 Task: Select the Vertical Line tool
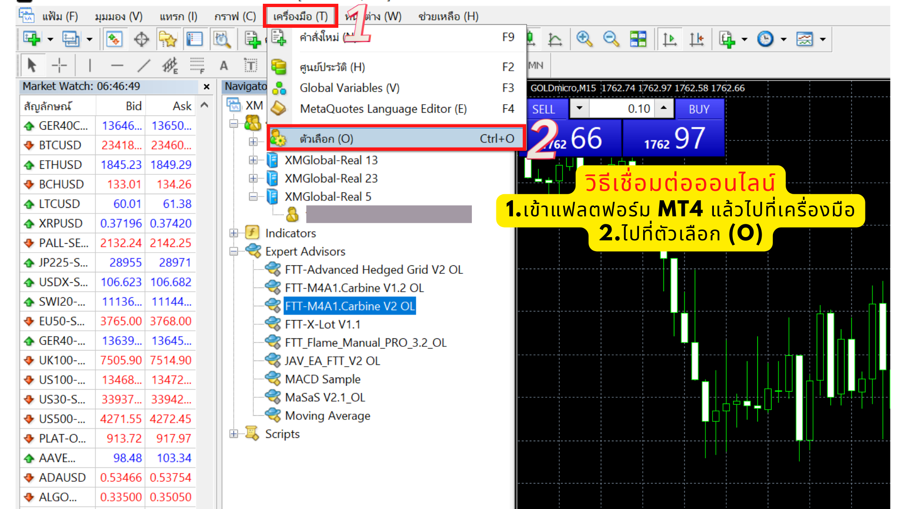click(x=90, y=66)
